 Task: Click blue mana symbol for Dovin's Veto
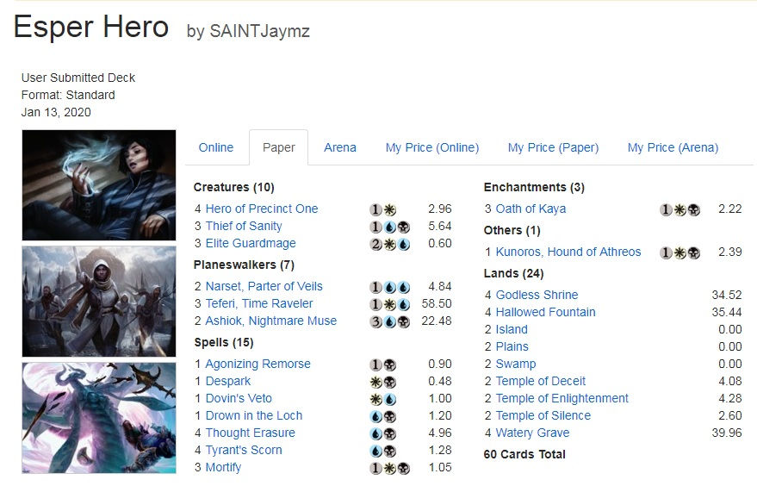point(390,400)
